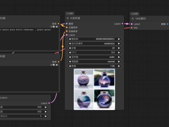Image resolution: width=169 pixels, height=127 pixels.
Task: Open the bottom-left bottle preview thumbnail
Action: tap(84, 99)
